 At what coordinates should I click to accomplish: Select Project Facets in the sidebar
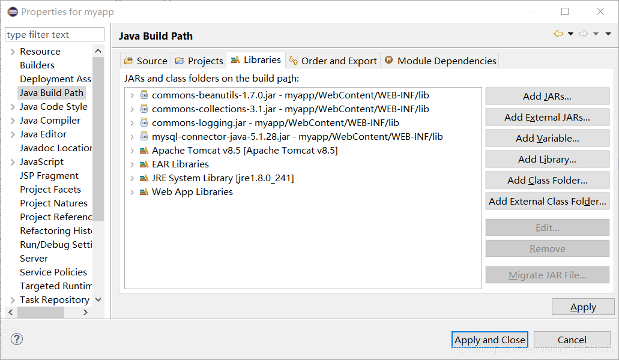[x=50, y=189]
